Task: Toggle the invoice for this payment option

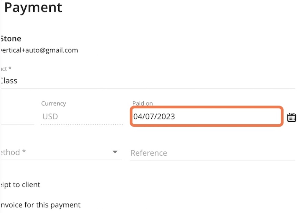Action: point(40,205)
